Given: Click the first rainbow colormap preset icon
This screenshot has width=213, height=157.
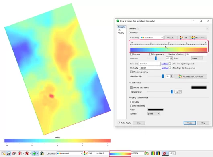Looking at the screenshot, I should pyautogui.click(x=153, y=153).
